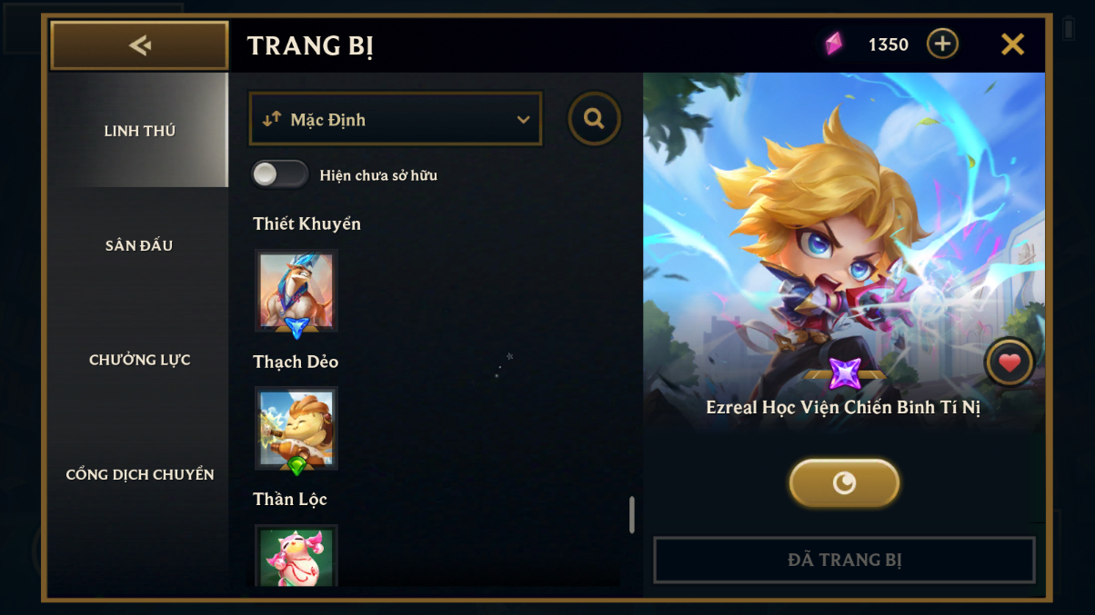Switch to the Linh Thú tab

(x=139, y=131)
